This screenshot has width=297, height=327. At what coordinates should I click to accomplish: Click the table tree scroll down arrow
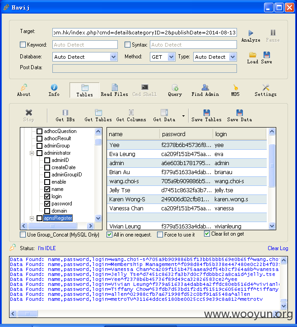[98, 218]
